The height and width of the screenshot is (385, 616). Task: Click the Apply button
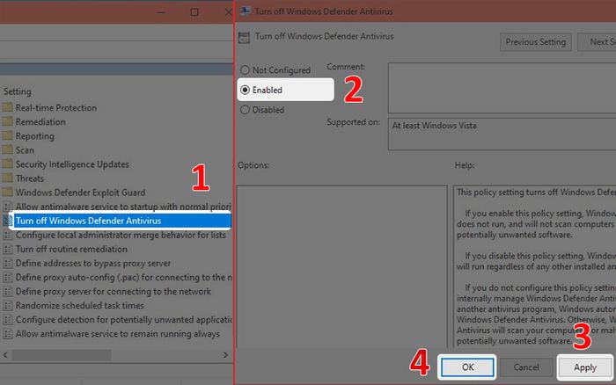[585, 367]
